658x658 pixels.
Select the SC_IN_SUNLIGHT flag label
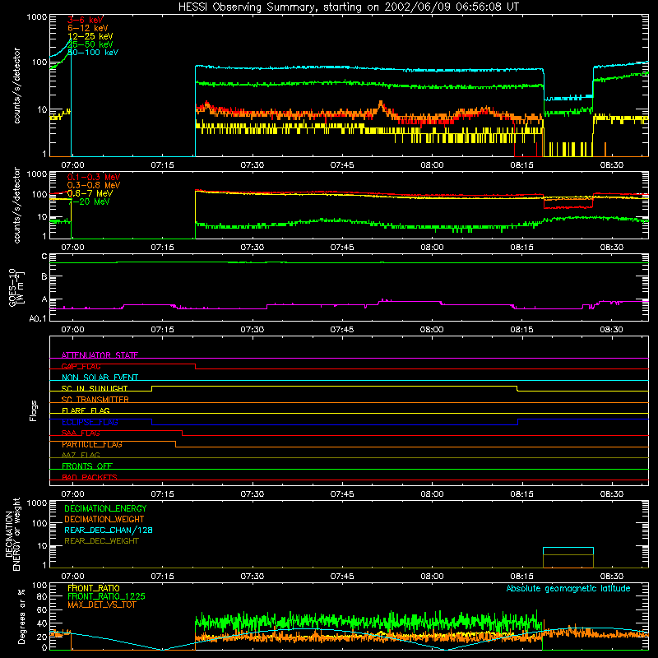tap(95, 388)
